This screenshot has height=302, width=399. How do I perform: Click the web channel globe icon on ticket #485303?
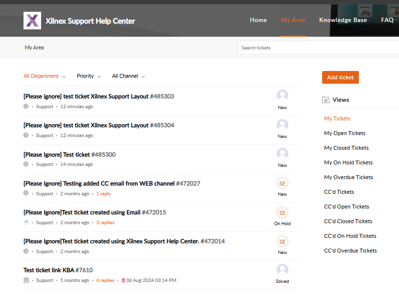(x=26, y=106)
